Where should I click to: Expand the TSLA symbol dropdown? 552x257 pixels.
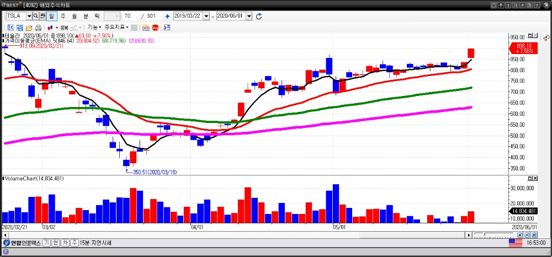point(29,16)
